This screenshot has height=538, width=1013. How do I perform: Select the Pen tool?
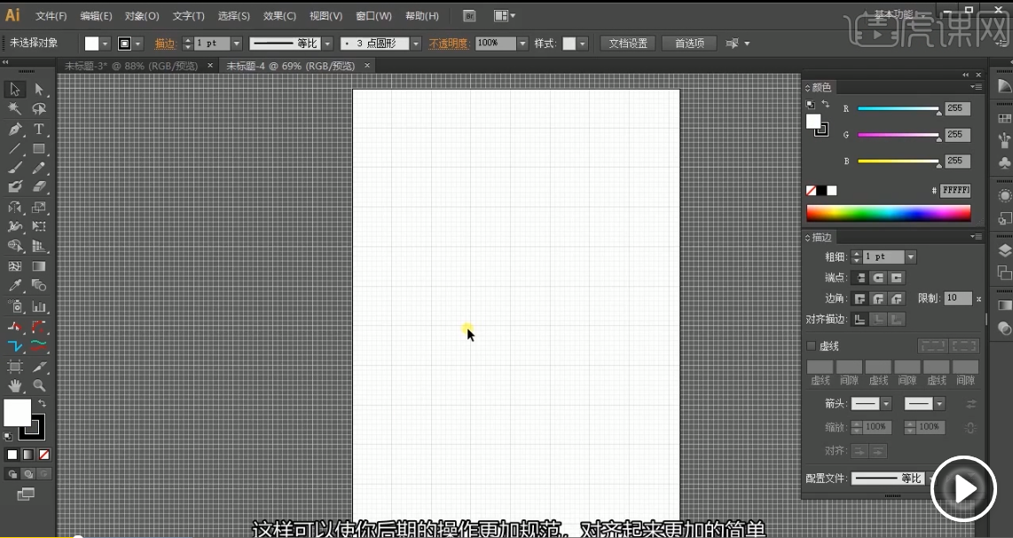click(x=15, y=129)
